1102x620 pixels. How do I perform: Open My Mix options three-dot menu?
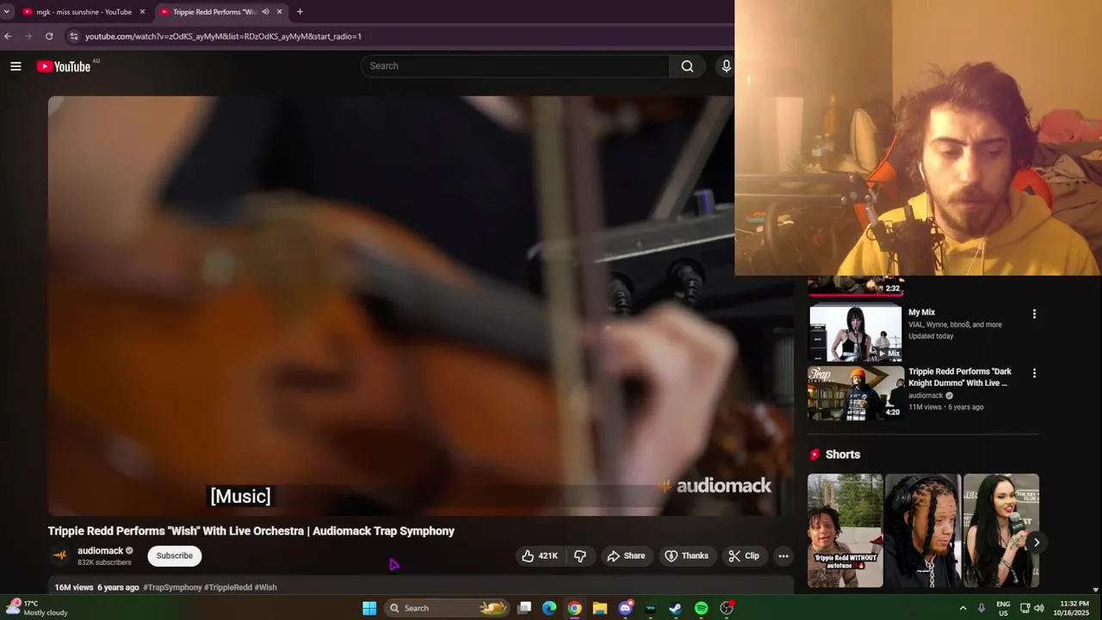(1034, 314)
